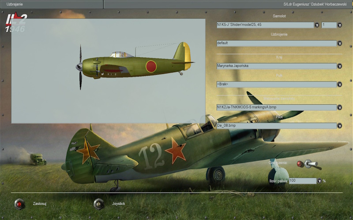Click the S/Ldr Eugeniusz Horbaczewski pilot name
Viewport: 353px width, 220px height.
(x=315, y=4)
